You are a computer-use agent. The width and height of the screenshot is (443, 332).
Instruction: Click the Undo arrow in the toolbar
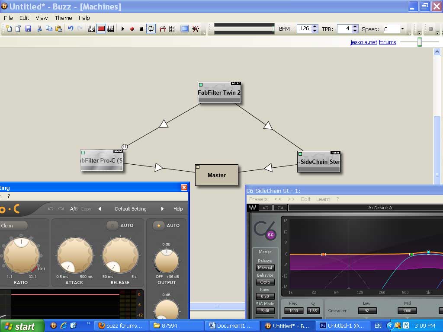[71, 29]
